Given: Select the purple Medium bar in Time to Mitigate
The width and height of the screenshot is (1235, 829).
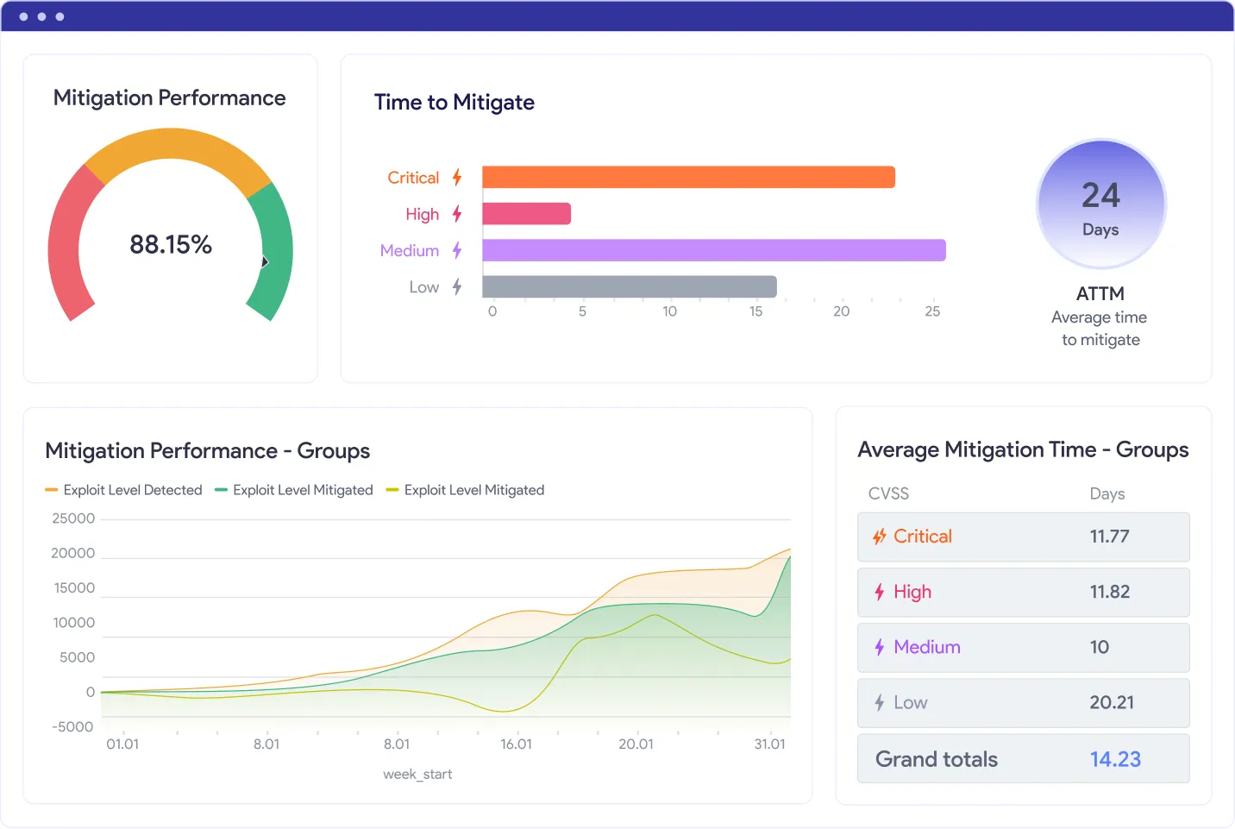Looking at the screenshot, I should [x=714, y=250].
